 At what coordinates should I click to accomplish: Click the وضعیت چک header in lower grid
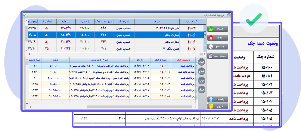point(183,60)
